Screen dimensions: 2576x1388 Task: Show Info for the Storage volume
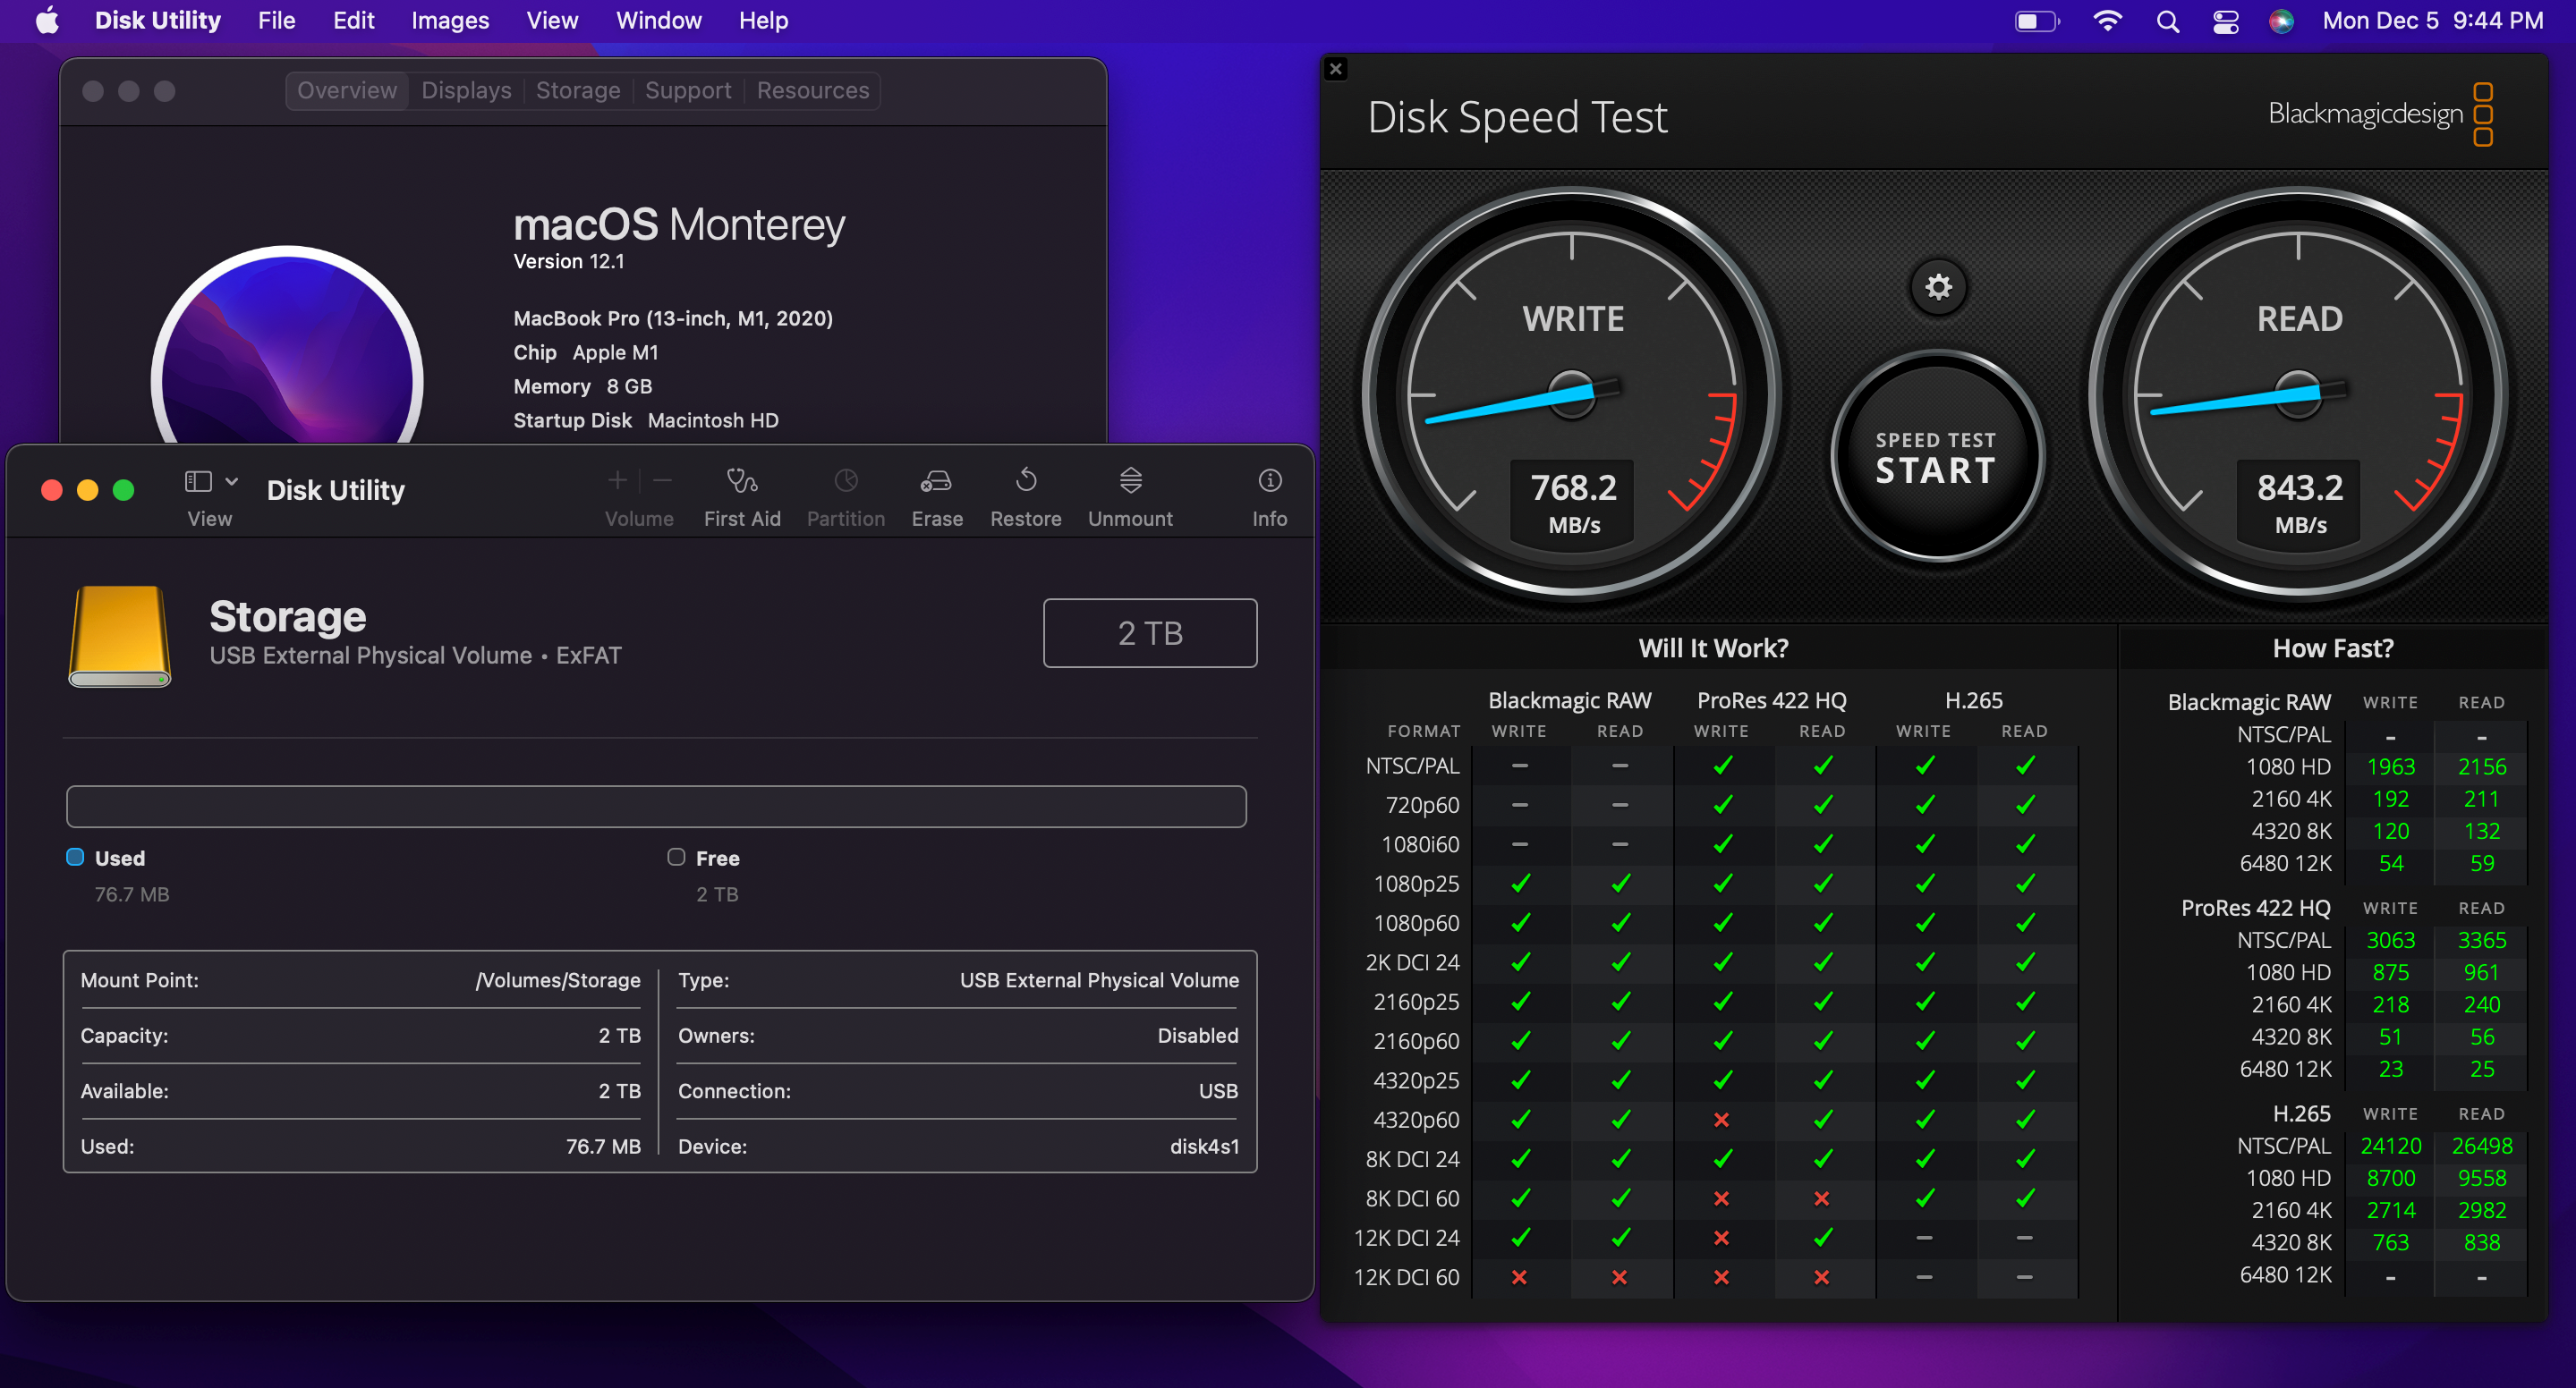point(1269,496)
